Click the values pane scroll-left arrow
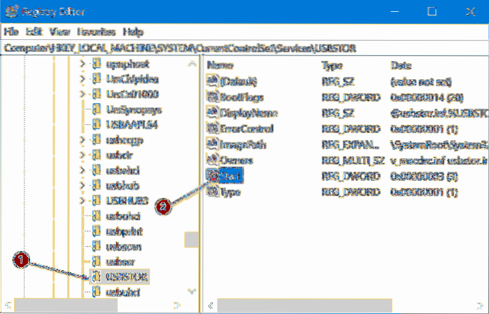489x314 pixels. click(210, 306)
